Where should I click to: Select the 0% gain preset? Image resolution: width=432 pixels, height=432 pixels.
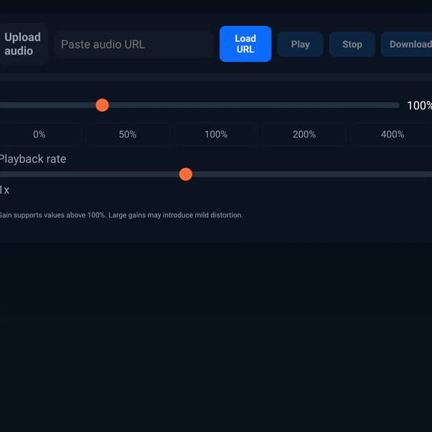pyautogui.click(x=39, y=134)
